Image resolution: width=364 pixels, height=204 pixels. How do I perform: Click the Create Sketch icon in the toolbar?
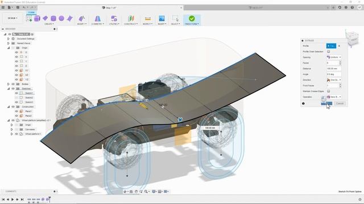(x=29, y=19)
